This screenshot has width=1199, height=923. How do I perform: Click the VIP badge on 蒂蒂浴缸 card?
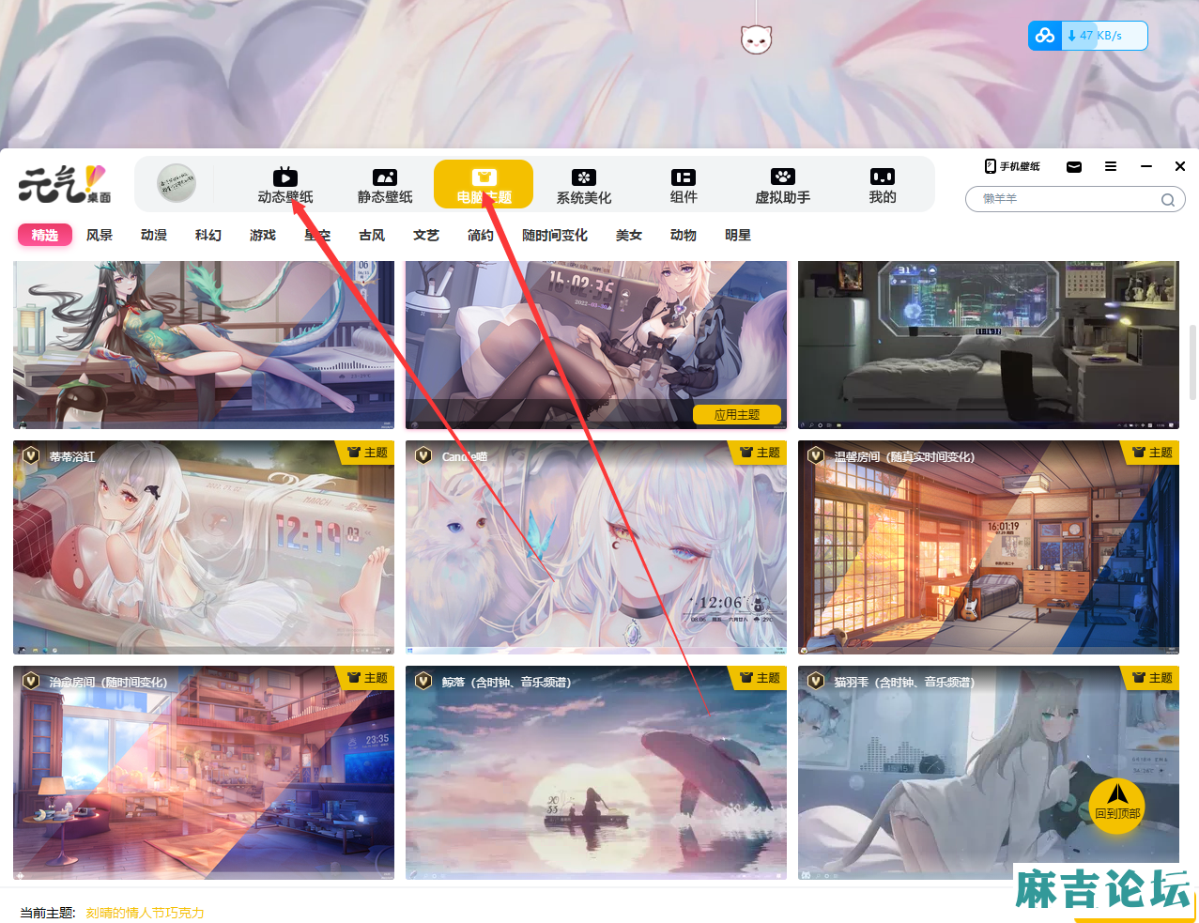pyautogui.click(x=30, y=455)
